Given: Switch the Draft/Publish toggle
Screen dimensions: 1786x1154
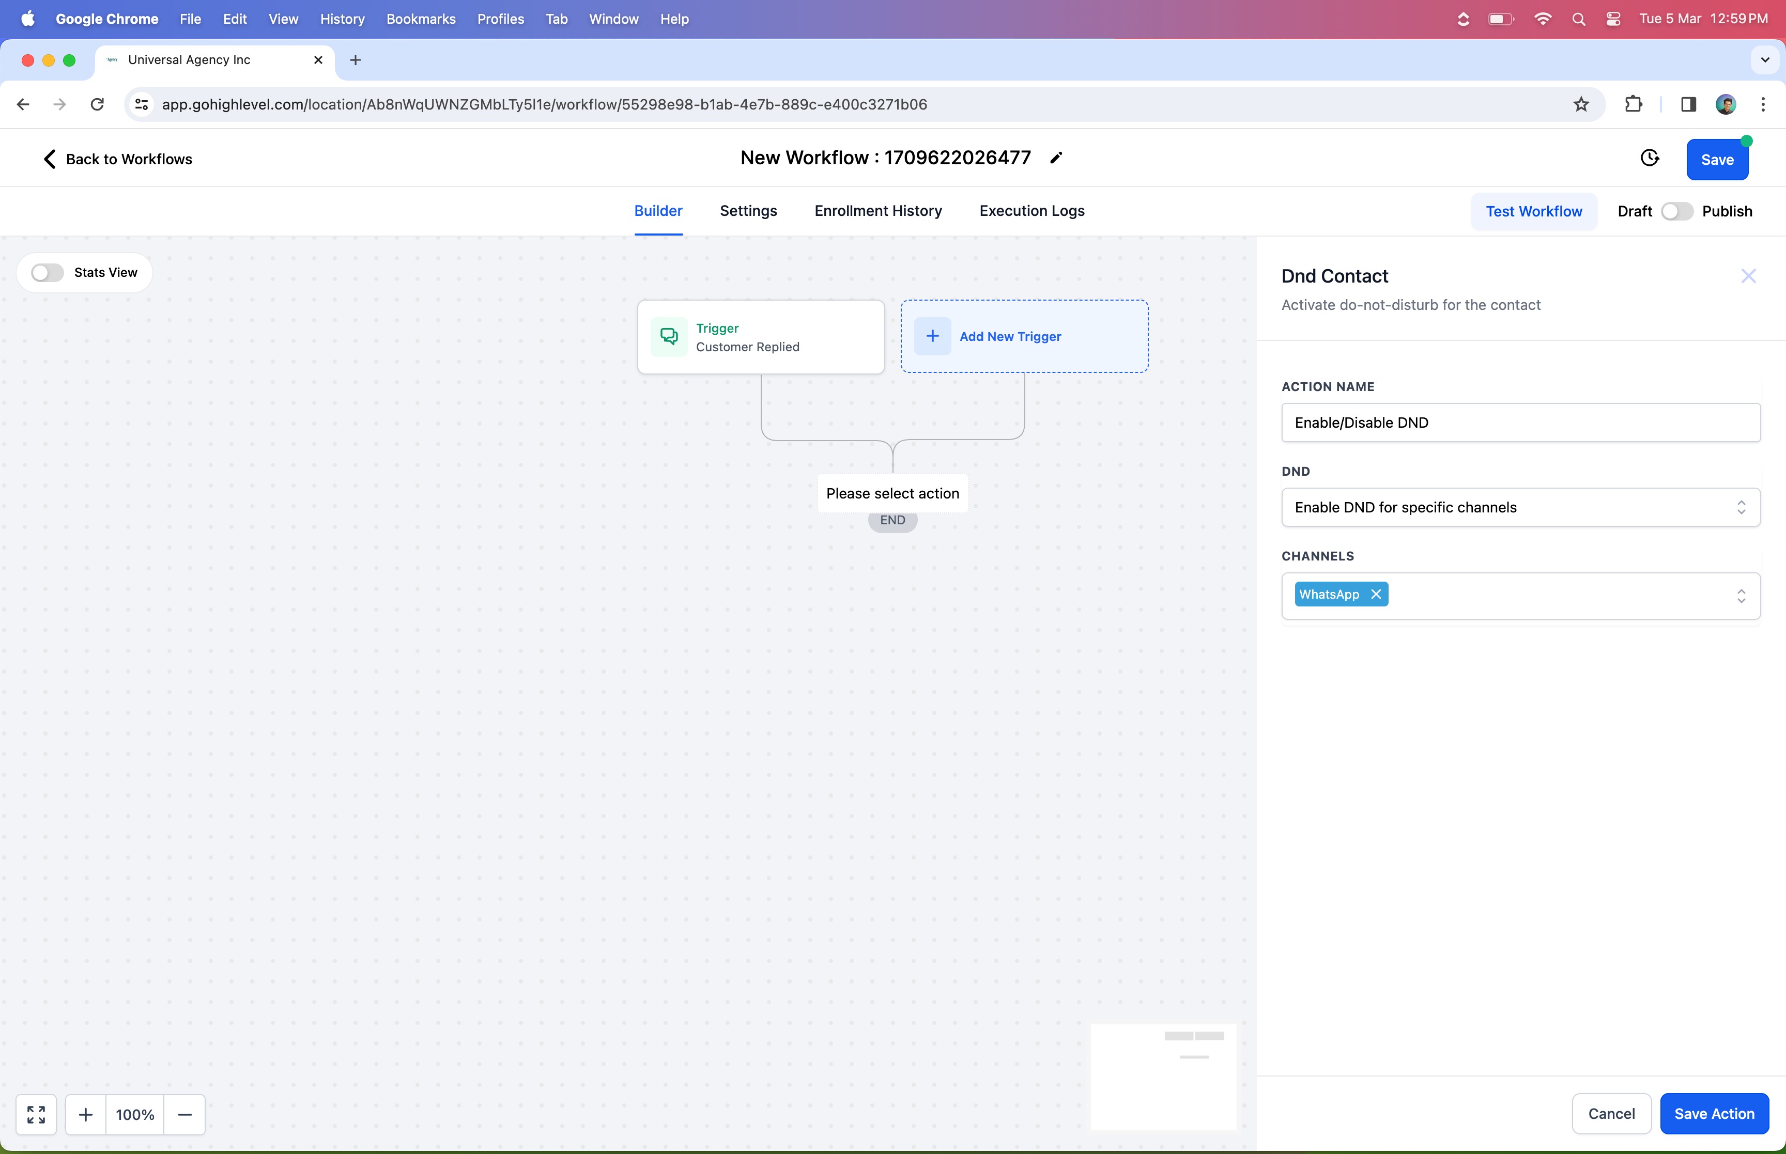Looking at the screenshot, I should pos(1676,211).
